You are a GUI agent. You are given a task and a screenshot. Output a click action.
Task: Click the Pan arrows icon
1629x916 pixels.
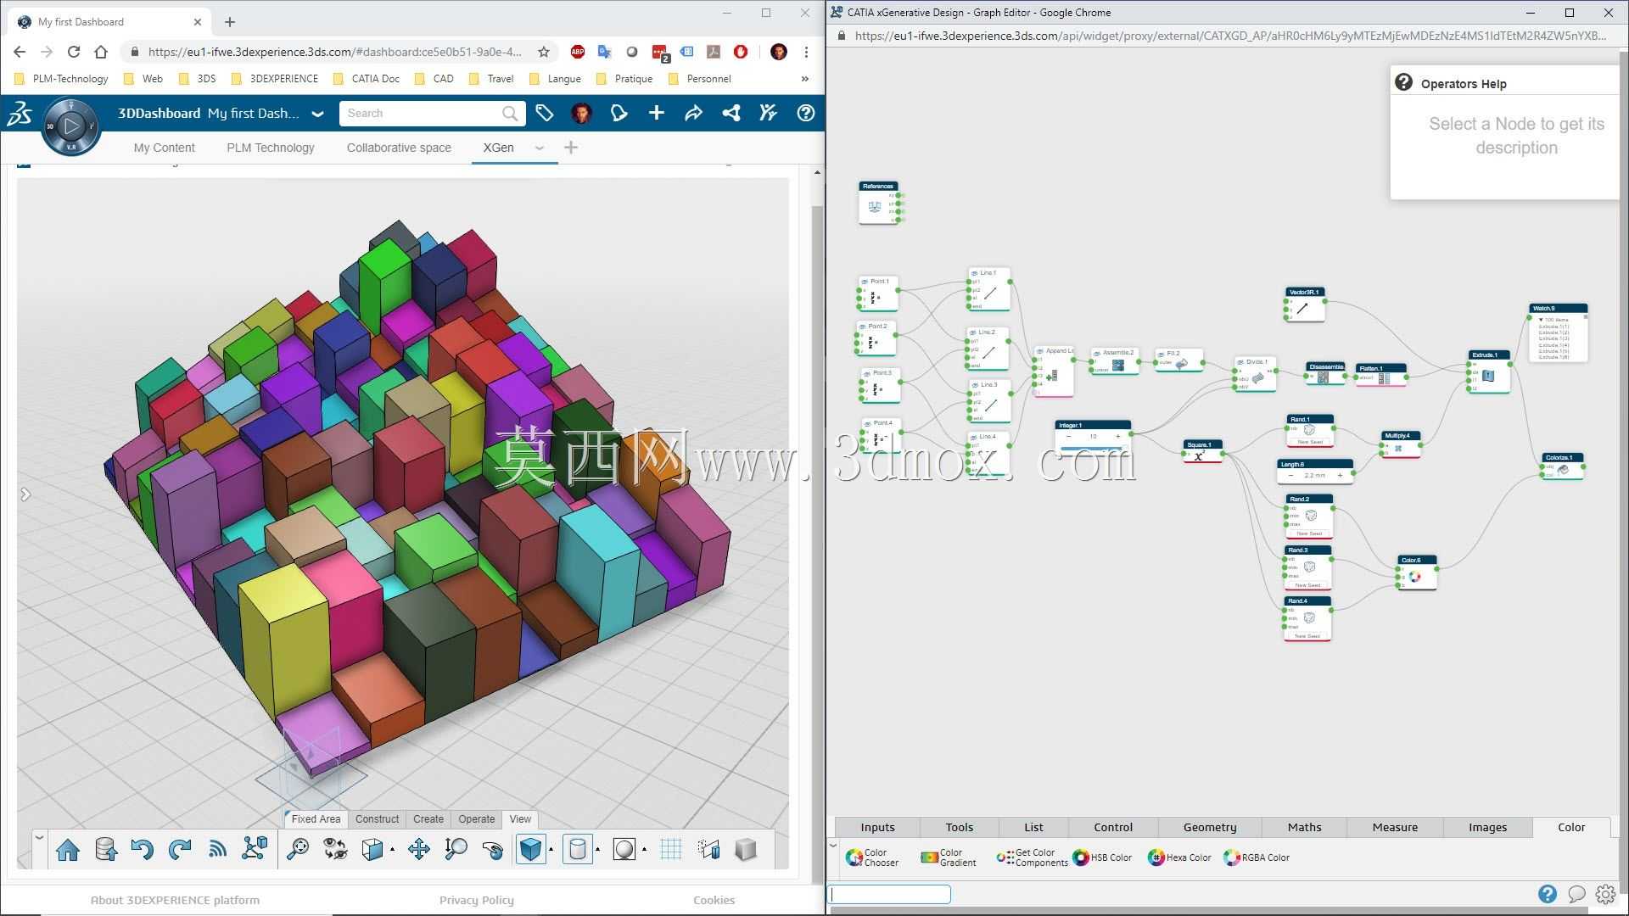[418, 849]
